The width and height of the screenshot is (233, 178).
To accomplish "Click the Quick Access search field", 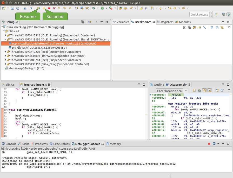I will (x=199, y=15).
